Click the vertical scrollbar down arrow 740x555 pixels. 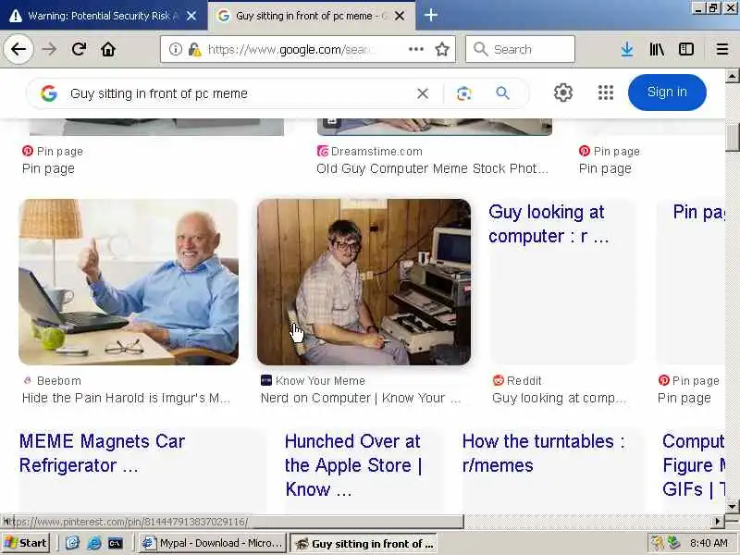(732, 506)
